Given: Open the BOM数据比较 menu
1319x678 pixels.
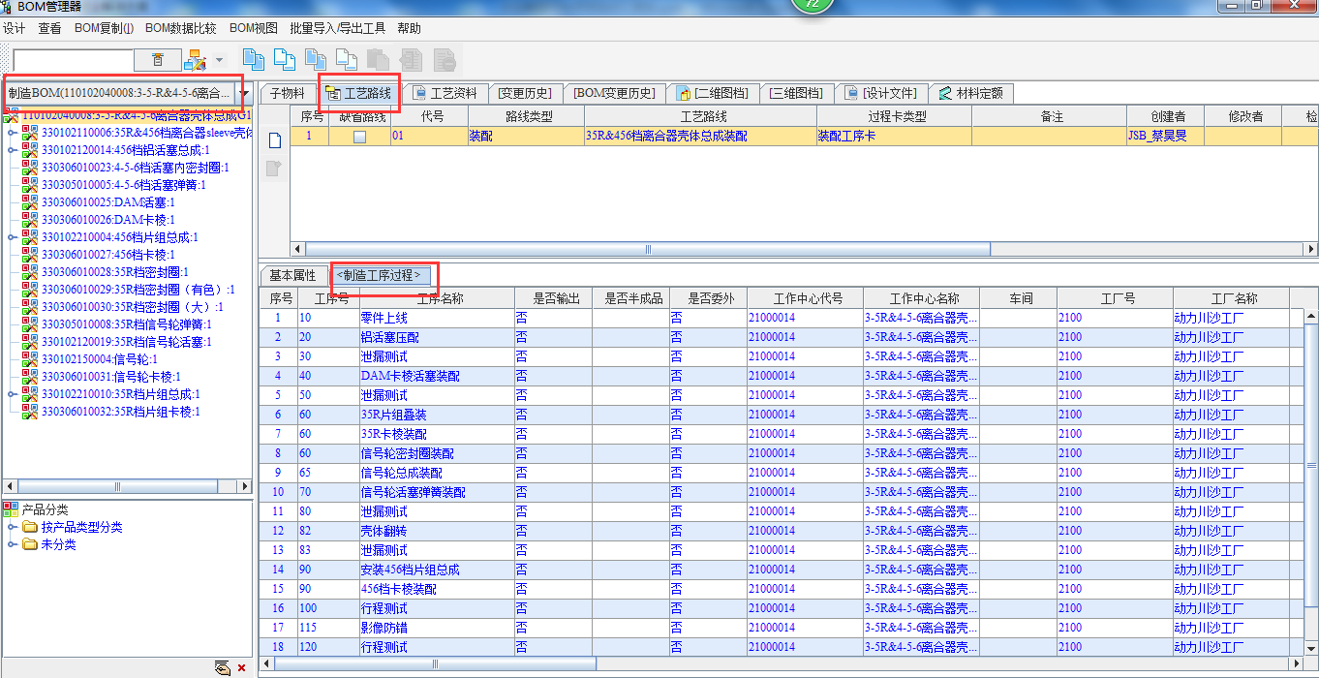Looking at the screenshot, I should 181,28.
